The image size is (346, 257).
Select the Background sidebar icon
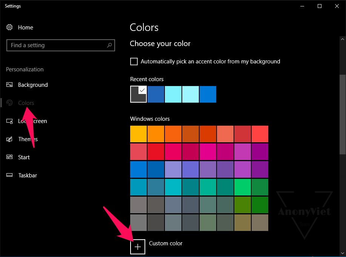point(9,85)
